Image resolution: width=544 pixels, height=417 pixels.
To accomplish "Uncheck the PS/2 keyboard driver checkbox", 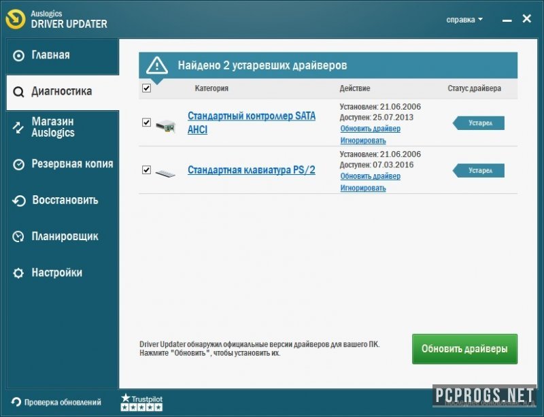I will tap(146, 170).
